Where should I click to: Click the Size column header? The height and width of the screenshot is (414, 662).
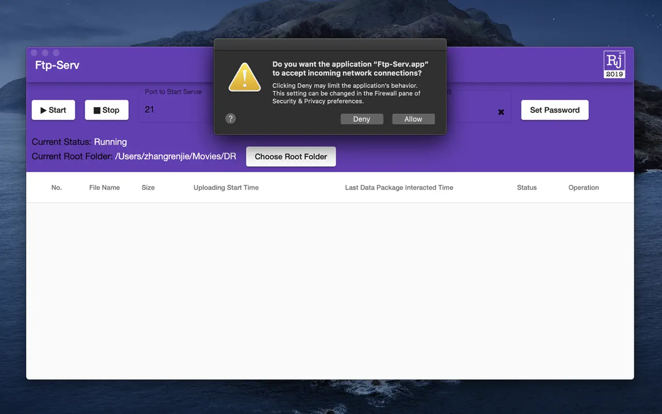148,187
